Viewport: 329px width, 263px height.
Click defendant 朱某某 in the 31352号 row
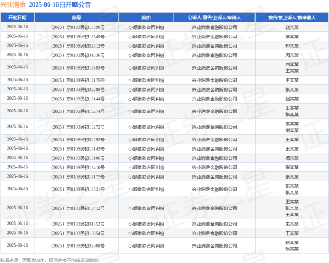click(x=292, y=224)
